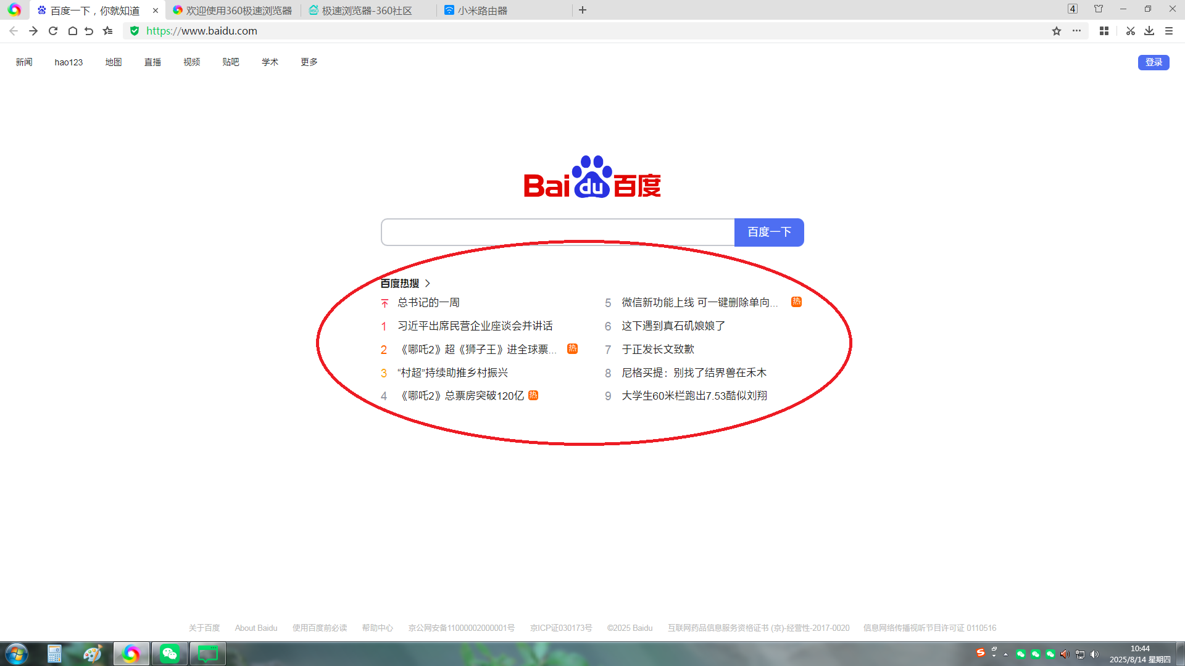Click the 360 browser logo icon
Viewport: 1185px width, 666px height.
coord(14,10)
